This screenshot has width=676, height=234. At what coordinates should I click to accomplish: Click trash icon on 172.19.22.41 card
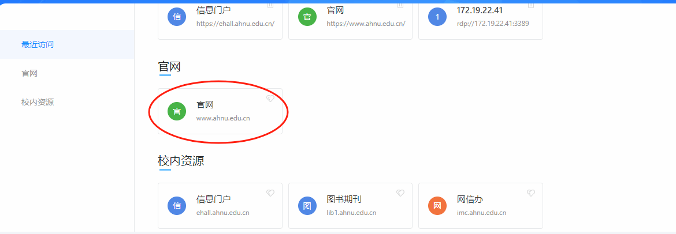(531, 5)
